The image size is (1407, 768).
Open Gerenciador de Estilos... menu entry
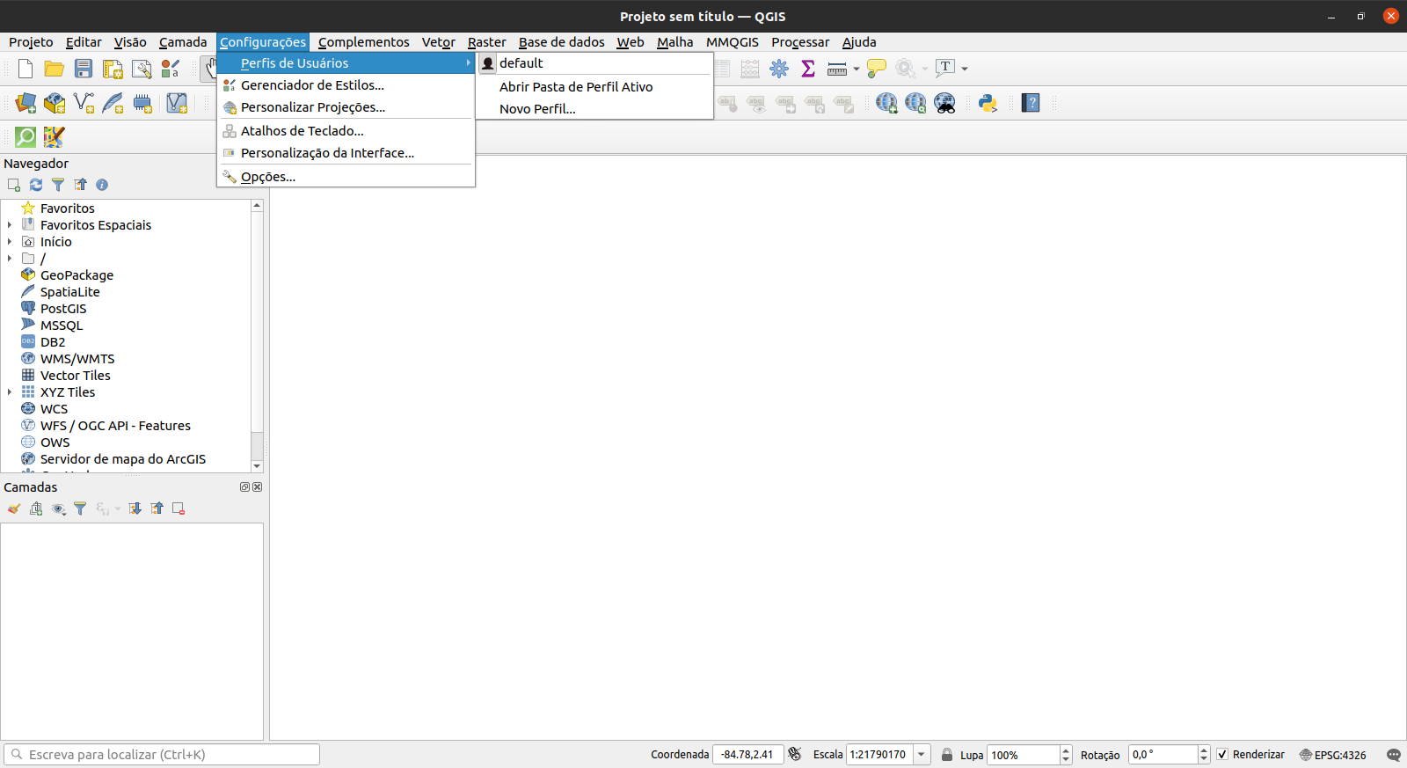tap(346, 85)
